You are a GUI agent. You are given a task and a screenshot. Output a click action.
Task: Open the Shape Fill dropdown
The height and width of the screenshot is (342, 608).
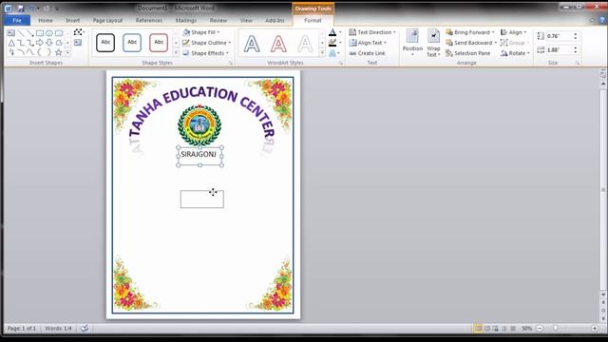201,32
